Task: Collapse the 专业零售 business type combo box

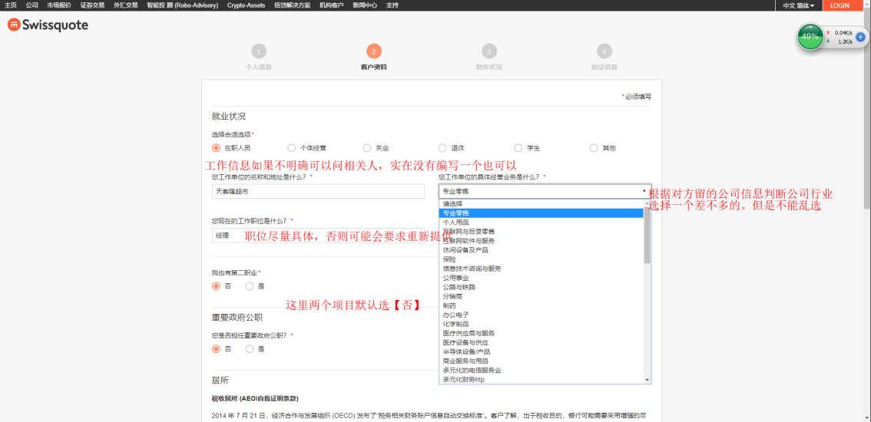Action: click(x=545, y=191)
